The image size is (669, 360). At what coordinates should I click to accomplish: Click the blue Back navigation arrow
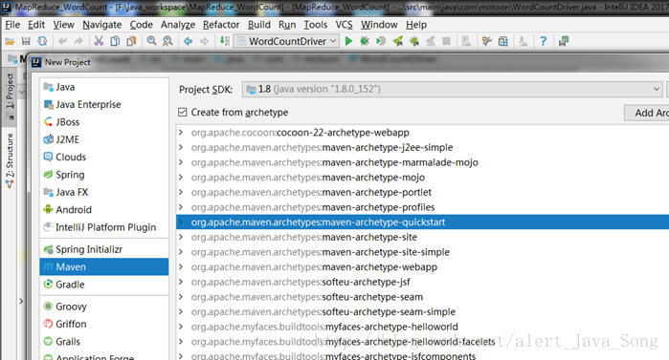tap(188, 41)
